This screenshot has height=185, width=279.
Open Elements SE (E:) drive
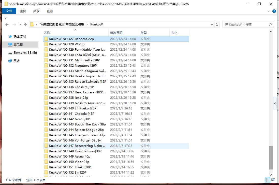23,52
